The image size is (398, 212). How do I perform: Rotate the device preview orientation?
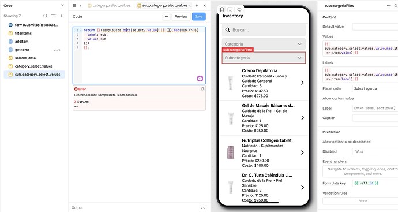coord(239,10)
